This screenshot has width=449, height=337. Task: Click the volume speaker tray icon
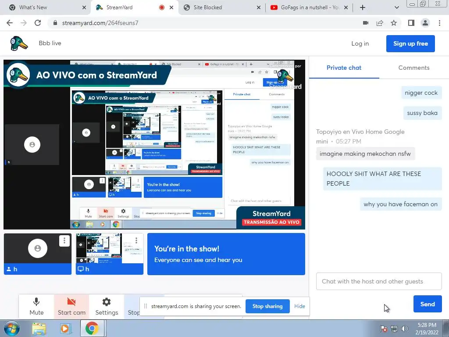(x=405, y=329)
